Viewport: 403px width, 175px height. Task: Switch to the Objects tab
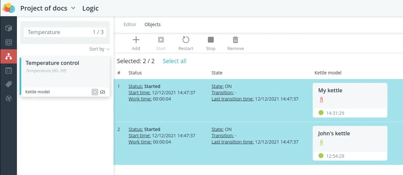(152, 24)
